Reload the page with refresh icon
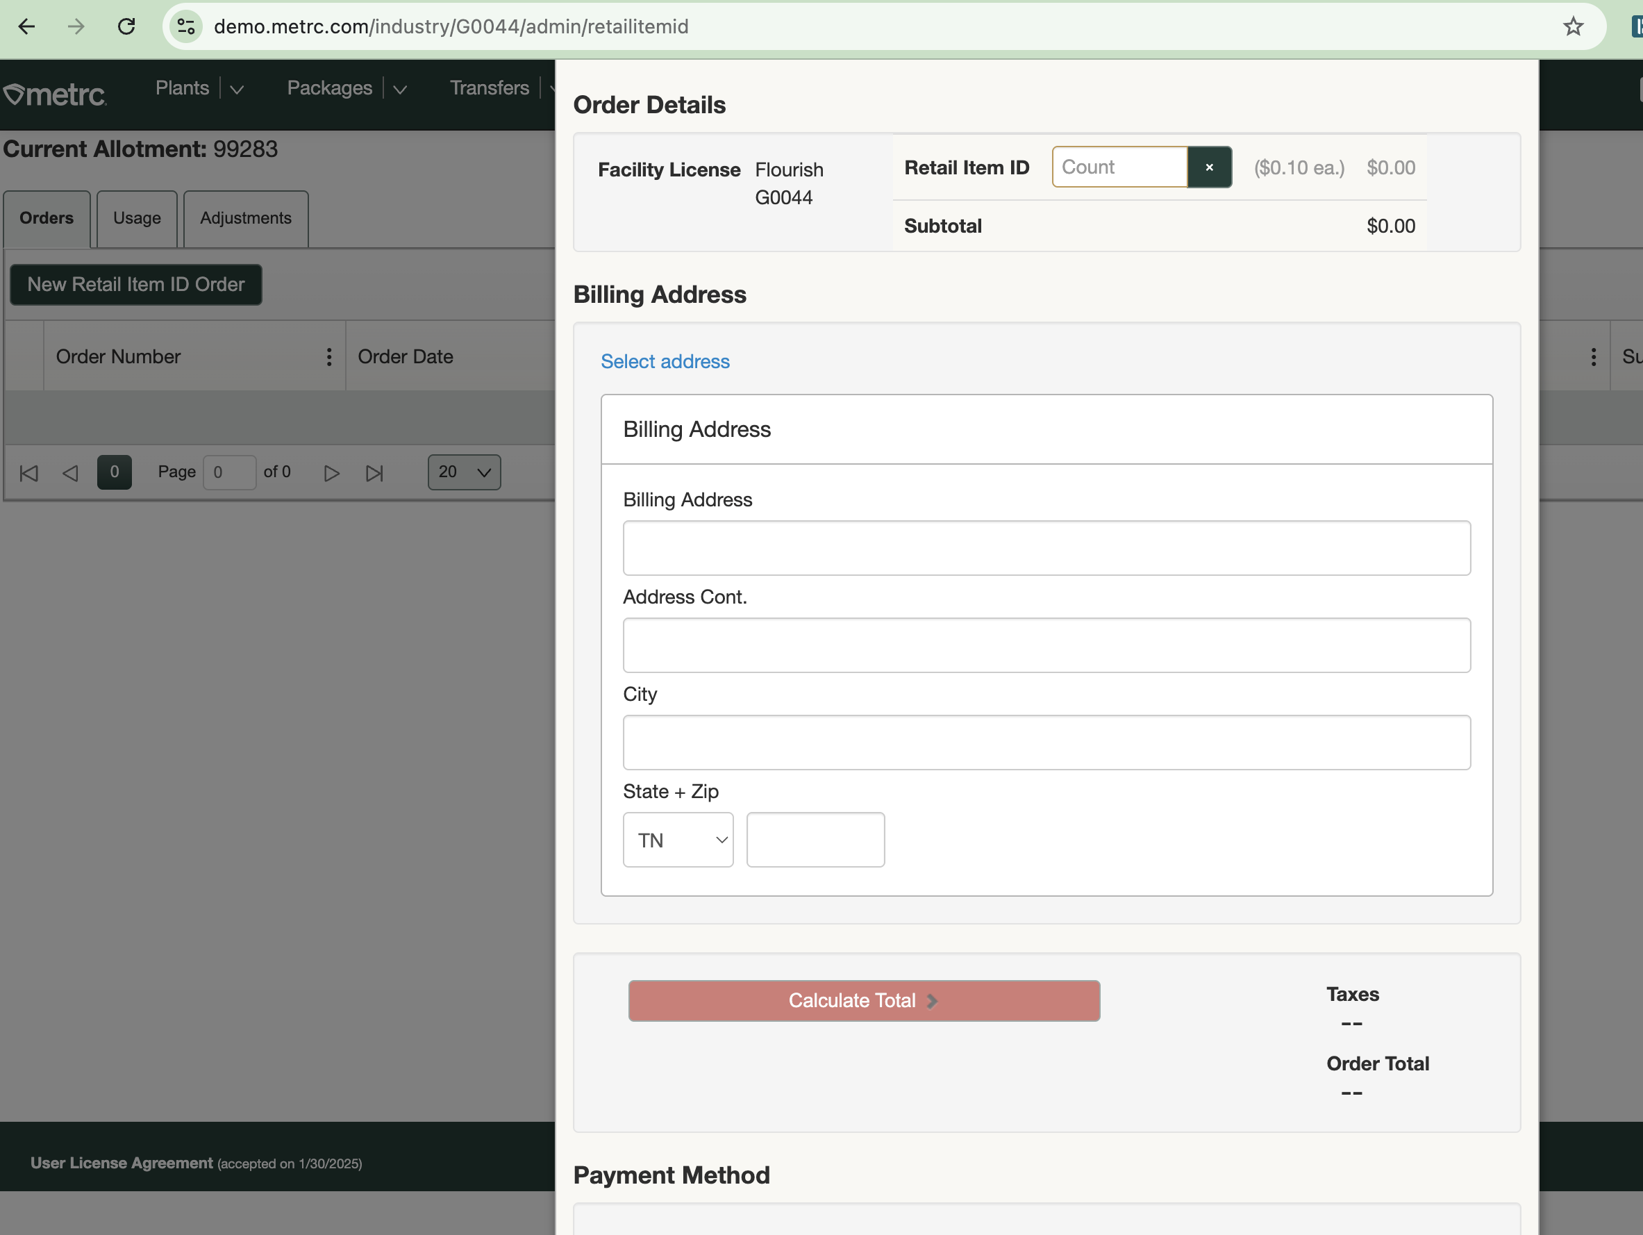 [126, 27]
